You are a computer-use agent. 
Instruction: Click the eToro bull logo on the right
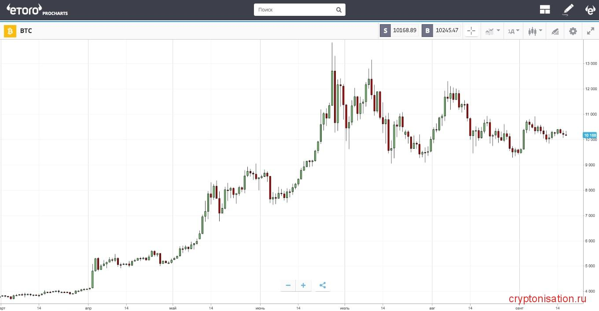pyautogui.click(x=590, y=10)
